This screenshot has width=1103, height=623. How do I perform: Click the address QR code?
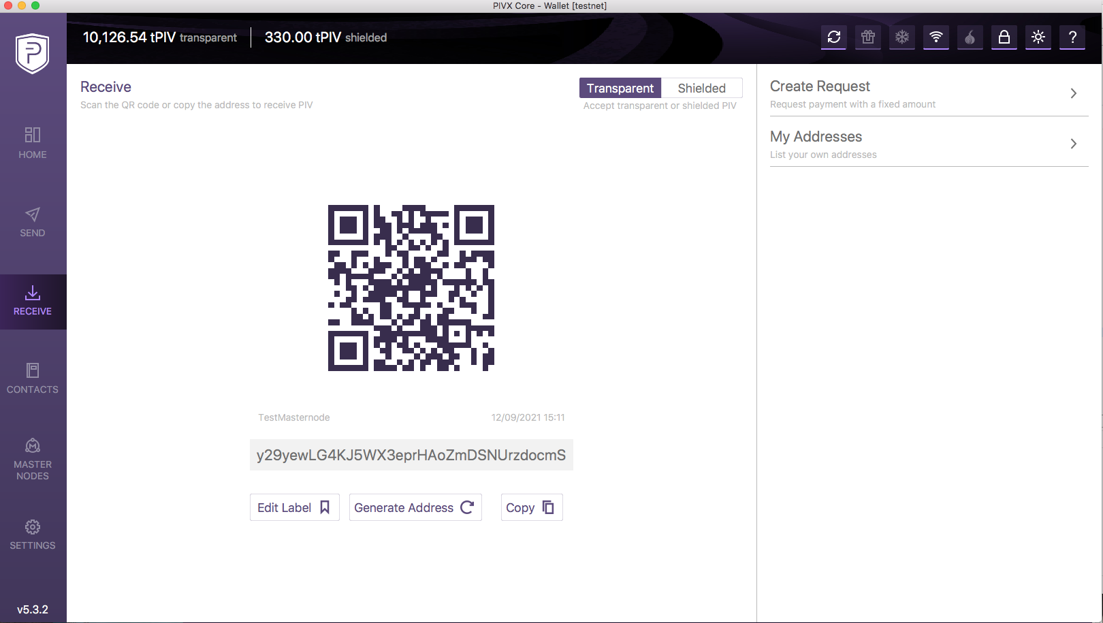(411, 288)
